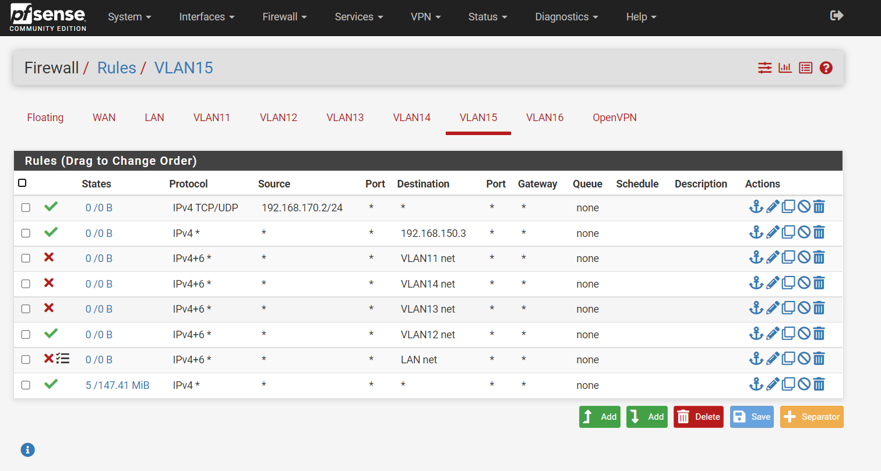Click the green pass checkmark on VLAN12 net rule
This screenshot has width=881, height=471.
pyautogui.click(x=51, y=334)
